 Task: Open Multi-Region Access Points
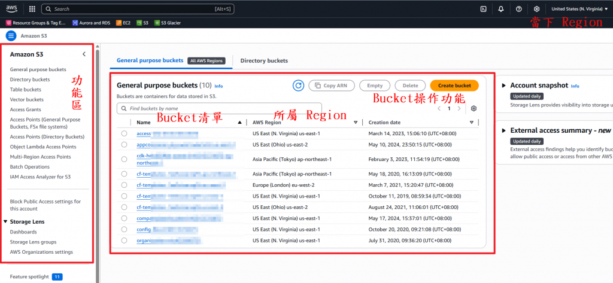(40, 157)
